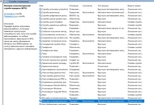Click the gear icon for Стандартная служба сборщика
The image size is (154, 105).
point(40,44)
